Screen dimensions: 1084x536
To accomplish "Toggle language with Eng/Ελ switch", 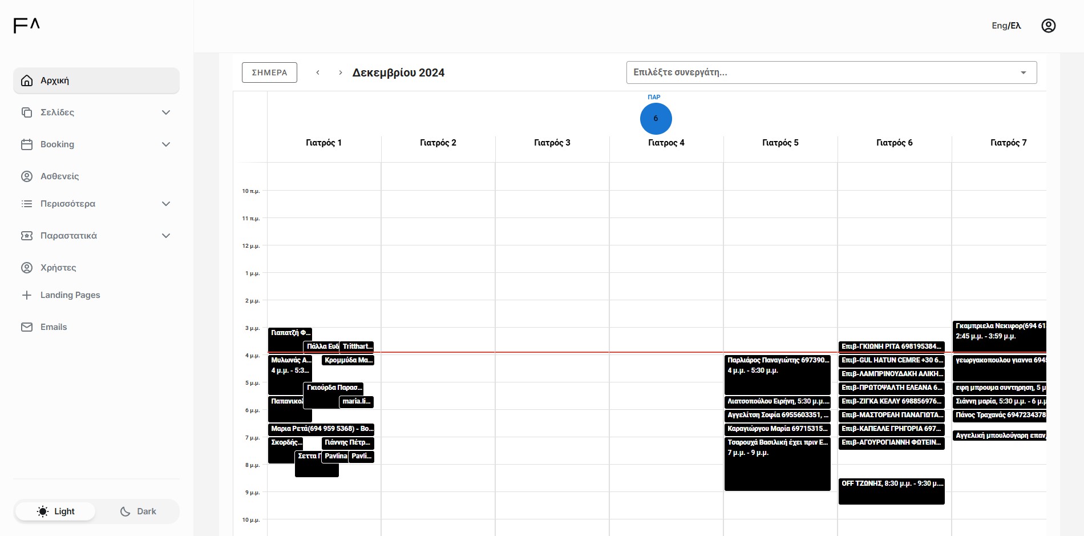I will [1006, 26].
